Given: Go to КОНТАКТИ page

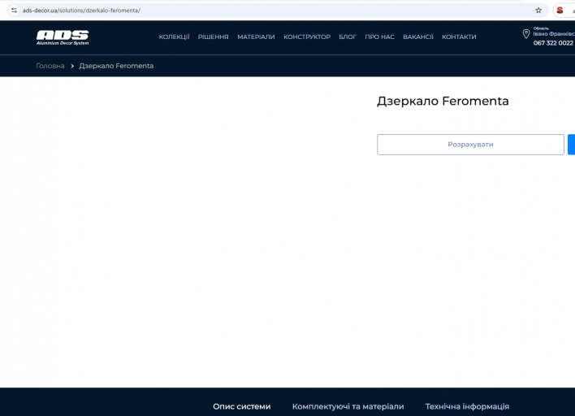Looking at the screenshot, I should pos(459,37).
